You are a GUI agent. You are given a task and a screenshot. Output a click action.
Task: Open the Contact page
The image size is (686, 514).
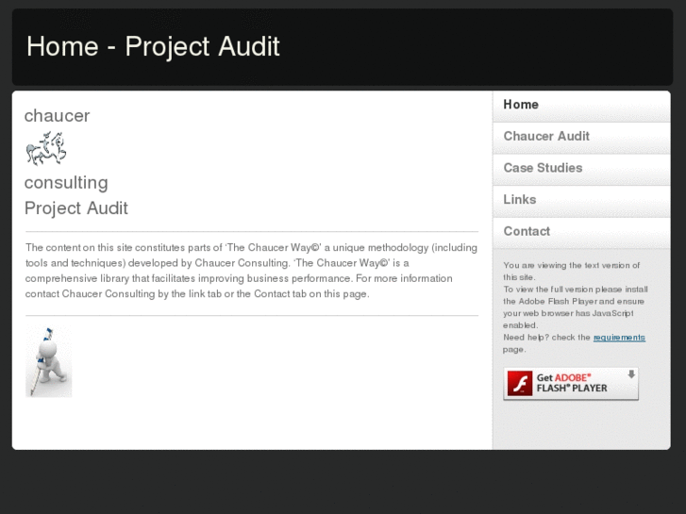[581, 233]
